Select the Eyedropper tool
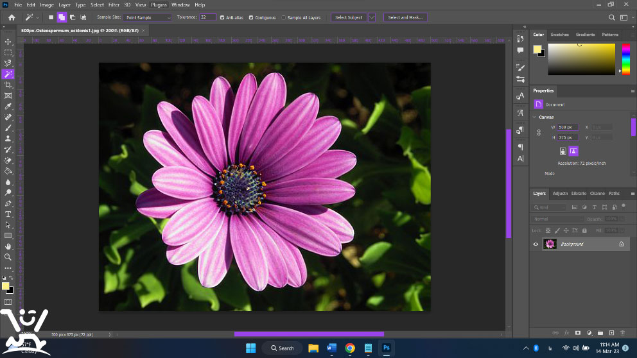The width and height of the screenshot is (637, 358). click(8, 107)
